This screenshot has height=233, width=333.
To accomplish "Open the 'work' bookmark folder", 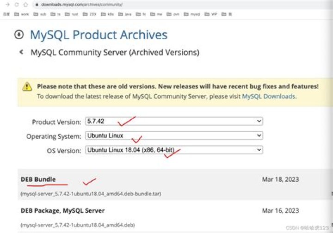I will pos(21,14).
